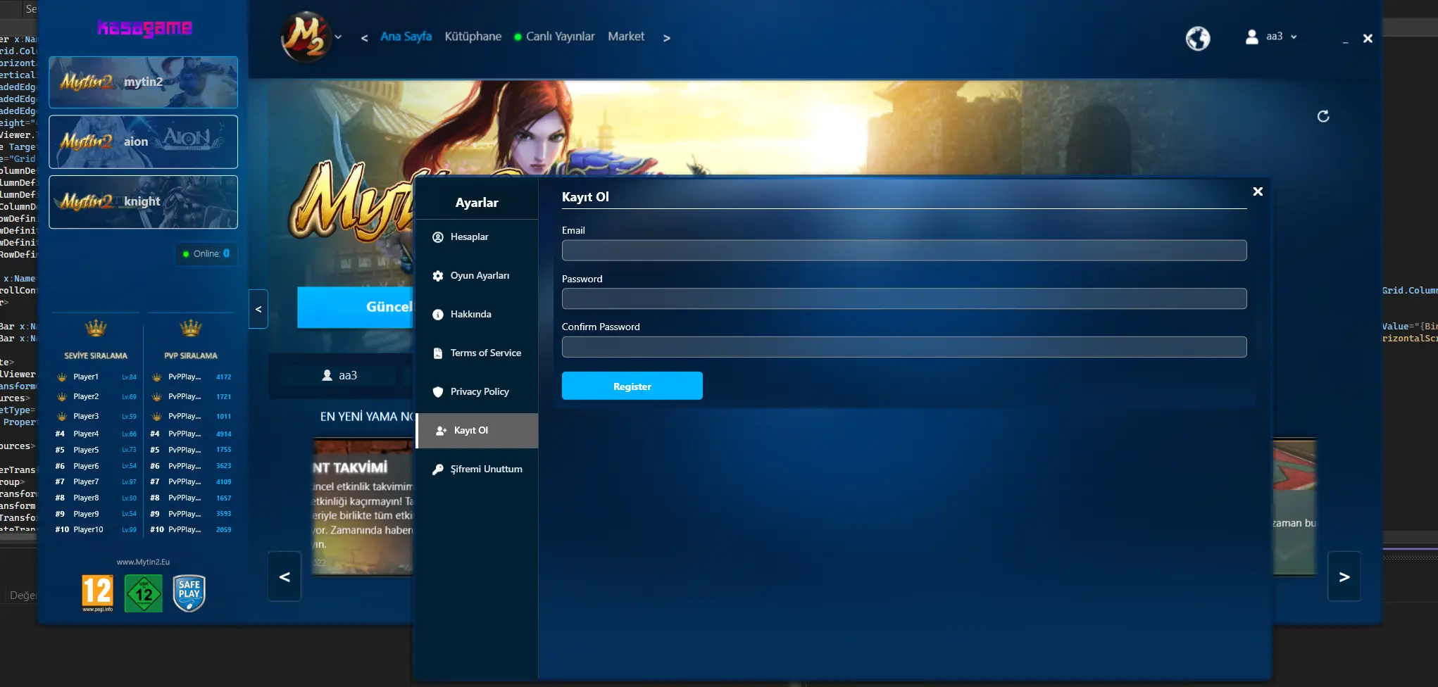
Task: Open the Terms of Service page
Action: point(485,353)
